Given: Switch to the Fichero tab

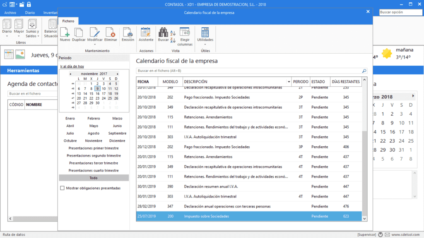Looking at the screenshot, I should click(68, 21).
